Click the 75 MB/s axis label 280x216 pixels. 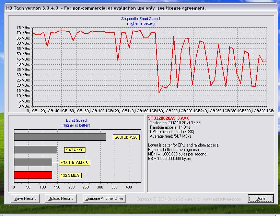tap(23, 28)
